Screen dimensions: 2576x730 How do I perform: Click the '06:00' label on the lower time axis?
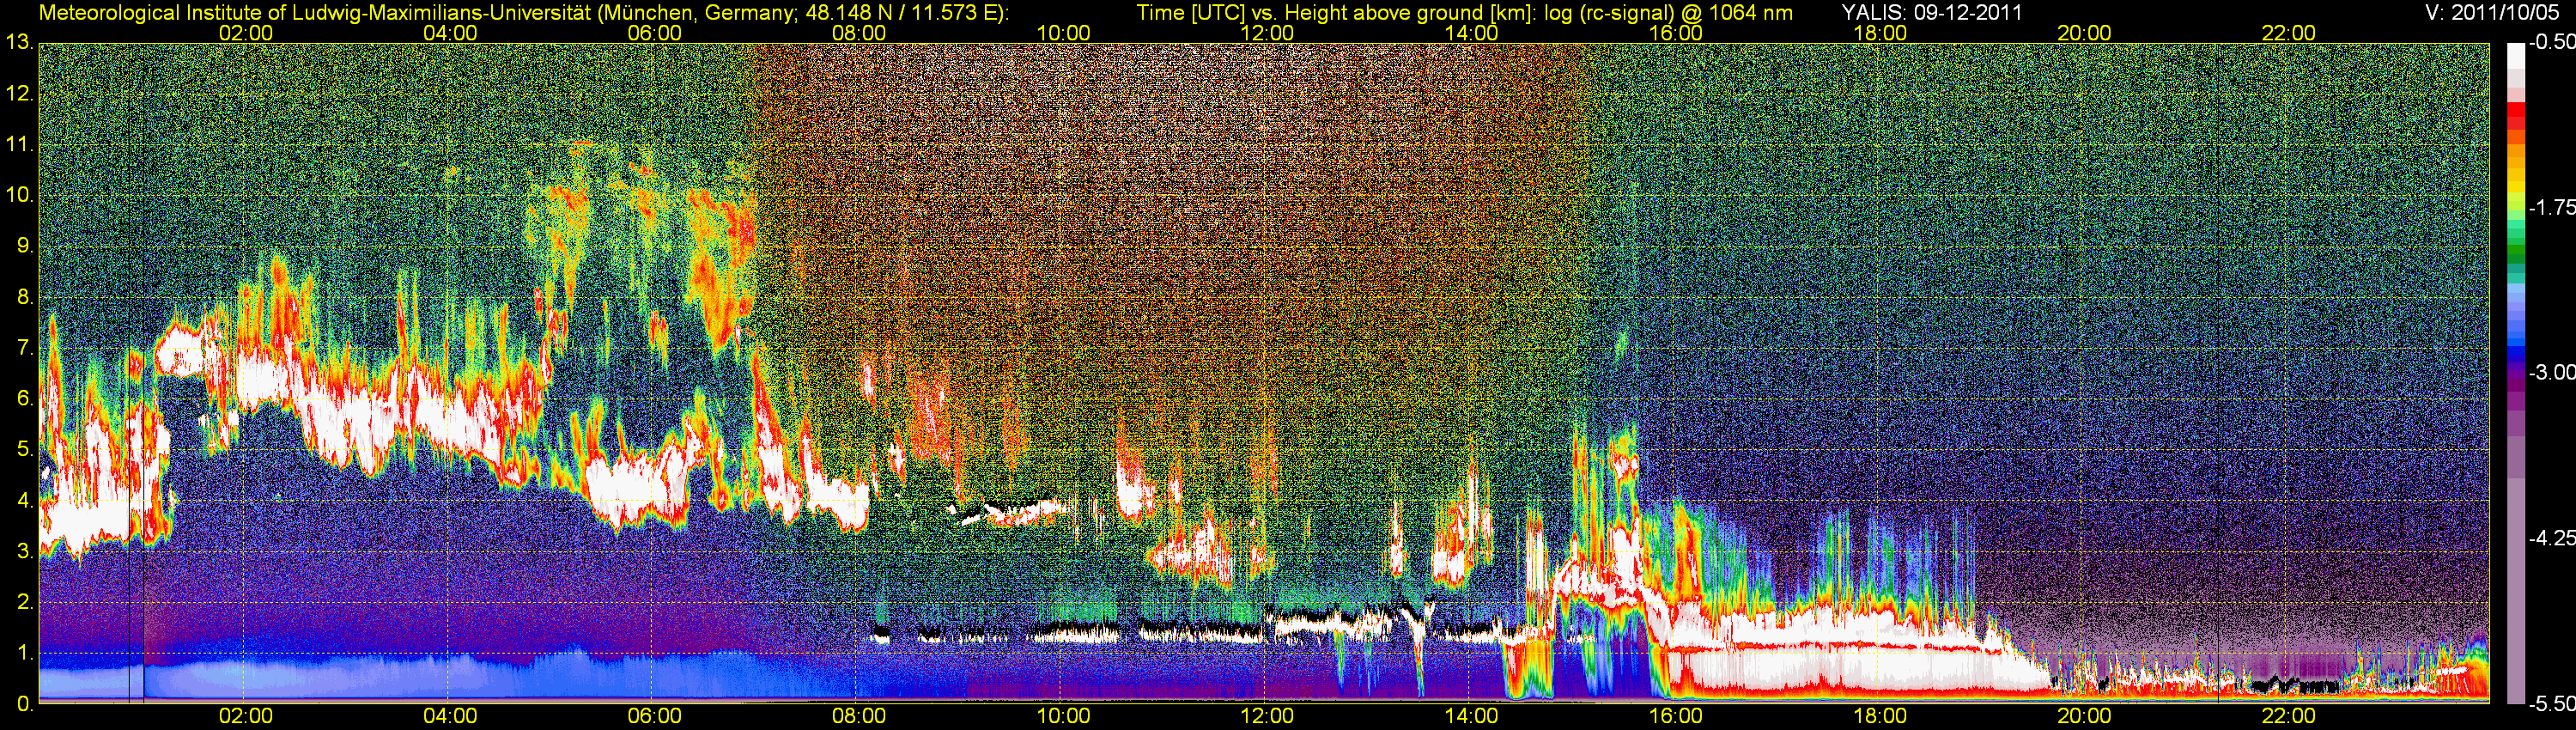[x=655, y=716]
